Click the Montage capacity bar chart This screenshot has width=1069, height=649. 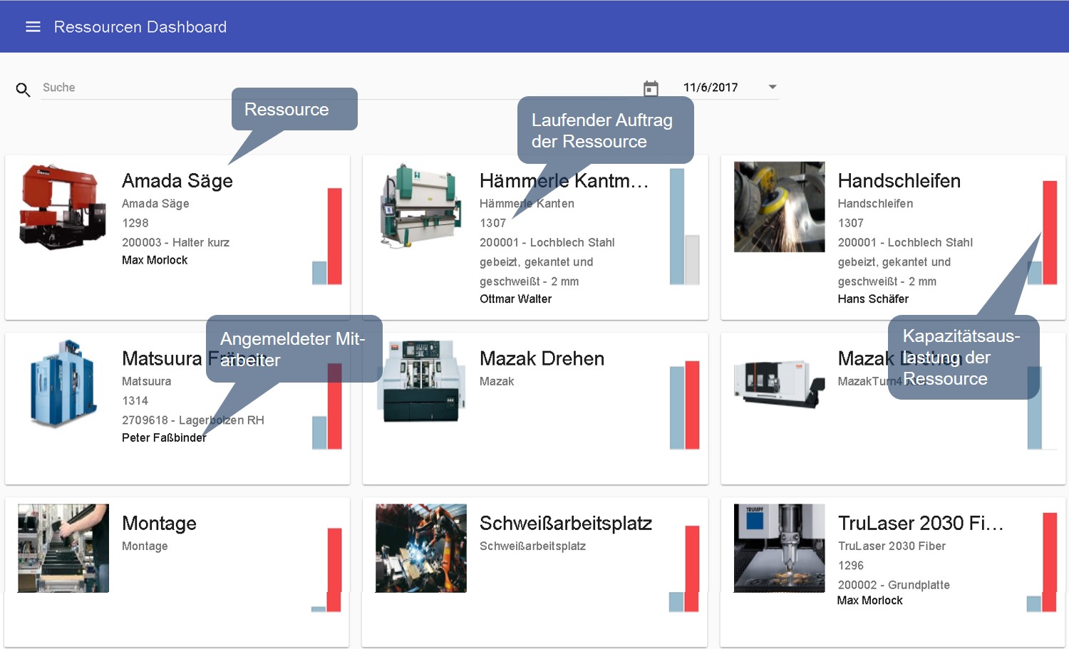click(x=327, y=570)
